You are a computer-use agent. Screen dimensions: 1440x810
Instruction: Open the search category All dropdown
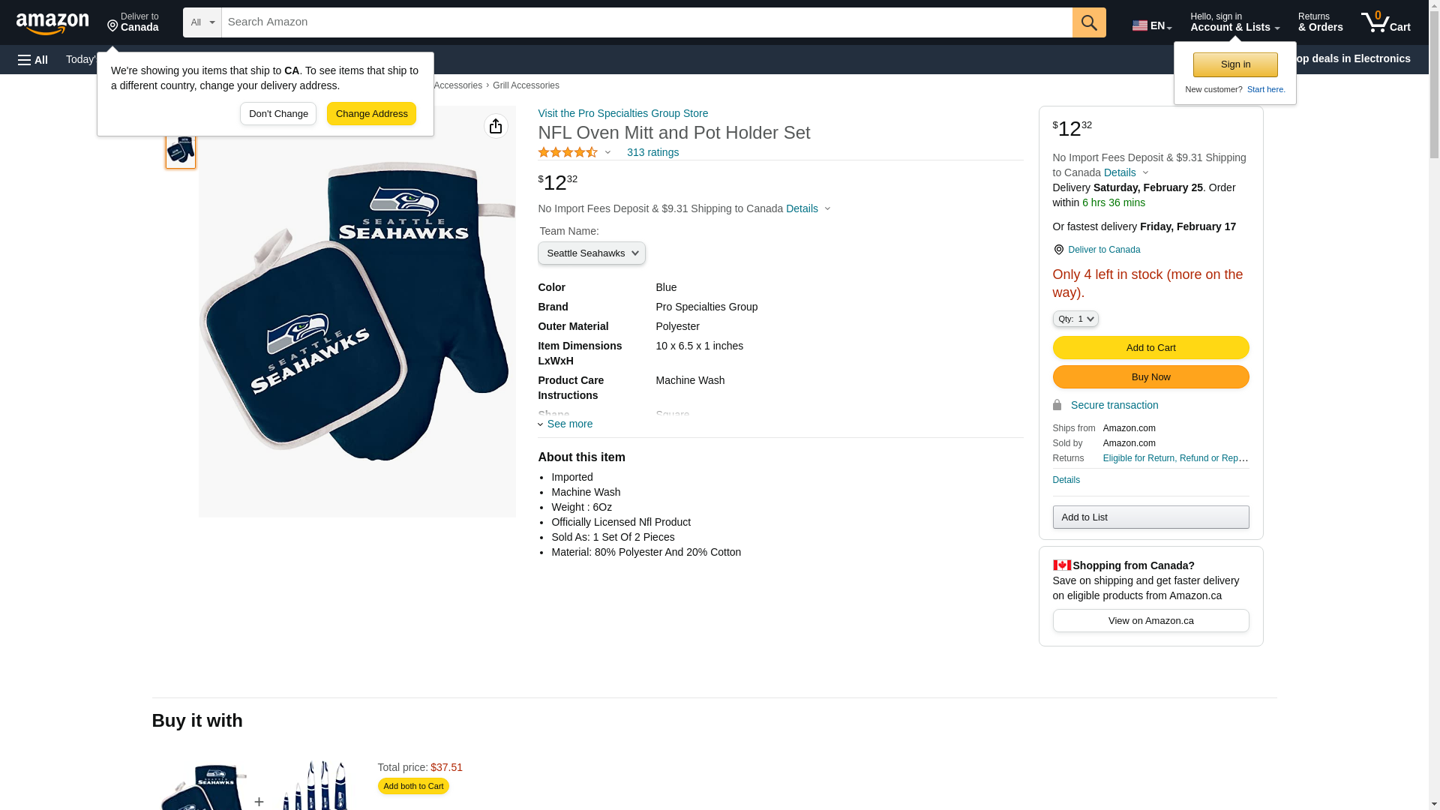pyautogui.click(x=202, y=22)
